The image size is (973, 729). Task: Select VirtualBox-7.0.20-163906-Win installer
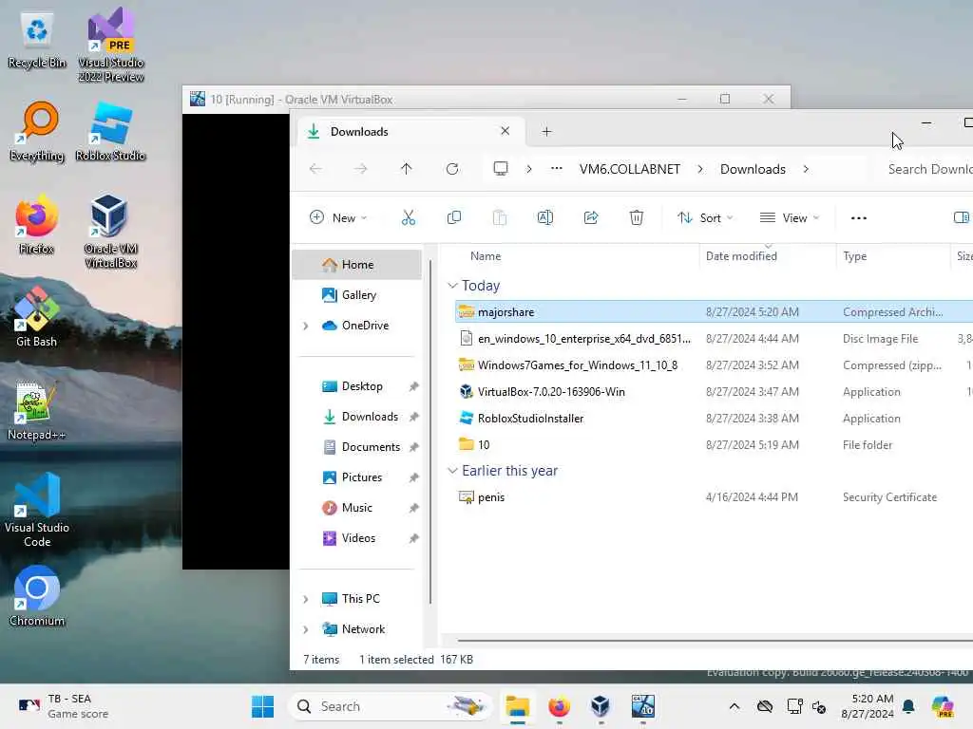(714, 392)
